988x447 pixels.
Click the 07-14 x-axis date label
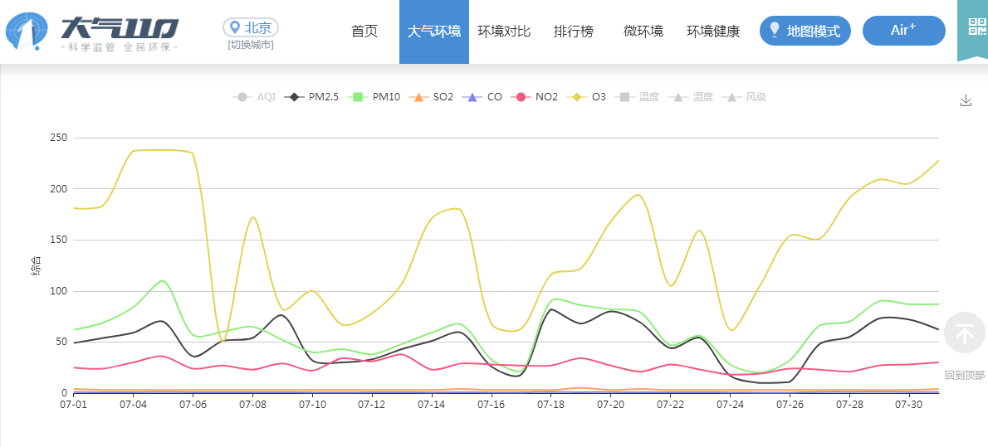click(x=432, y=404)
